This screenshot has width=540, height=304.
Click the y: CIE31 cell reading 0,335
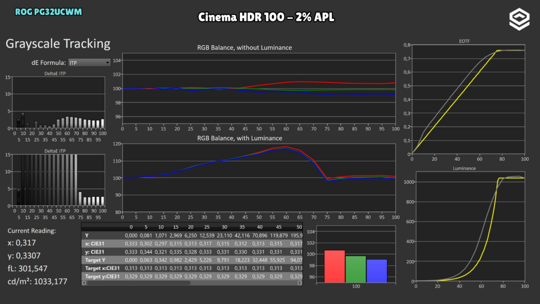176,252
